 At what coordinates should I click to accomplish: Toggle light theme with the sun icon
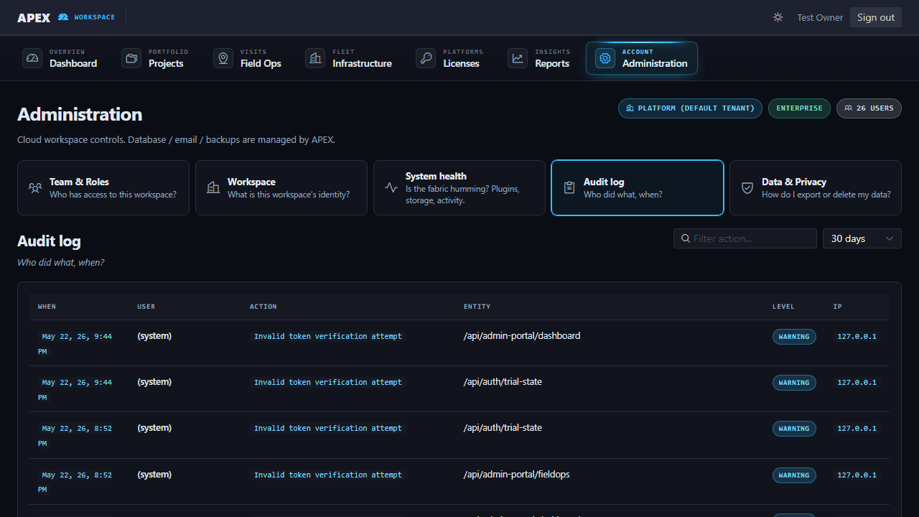(x=778, y=17)
